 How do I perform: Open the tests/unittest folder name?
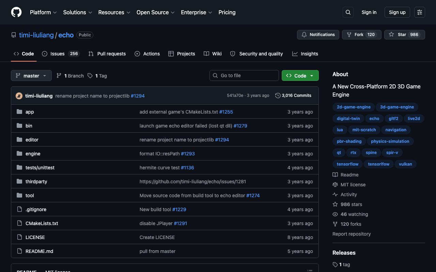pos(40,168)
